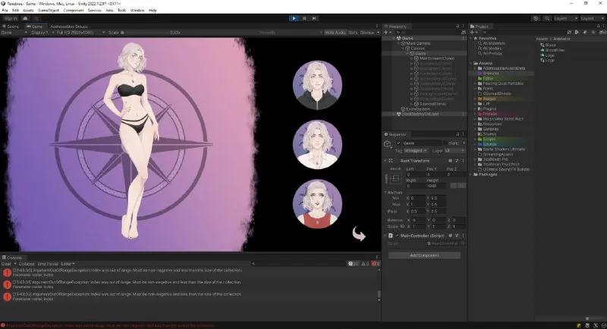The image size is (607, 329).
Task: Open the Display 1 dropdown
Action: 42,33
